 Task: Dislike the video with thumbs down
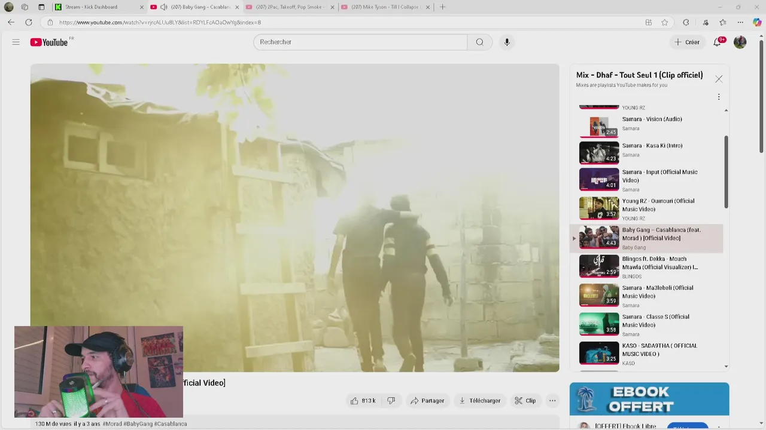(x=391, y=401)
